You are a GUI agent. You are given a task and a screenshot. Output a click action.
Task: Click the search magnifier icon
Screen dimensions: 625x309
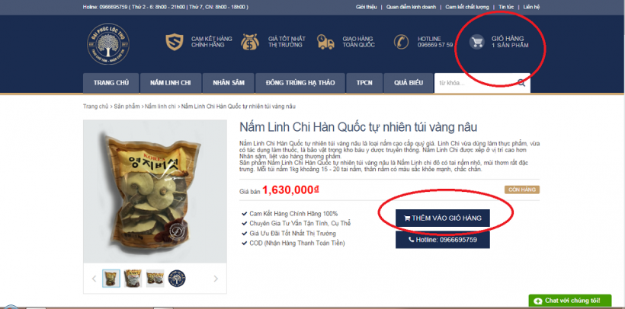coord(521,83)
